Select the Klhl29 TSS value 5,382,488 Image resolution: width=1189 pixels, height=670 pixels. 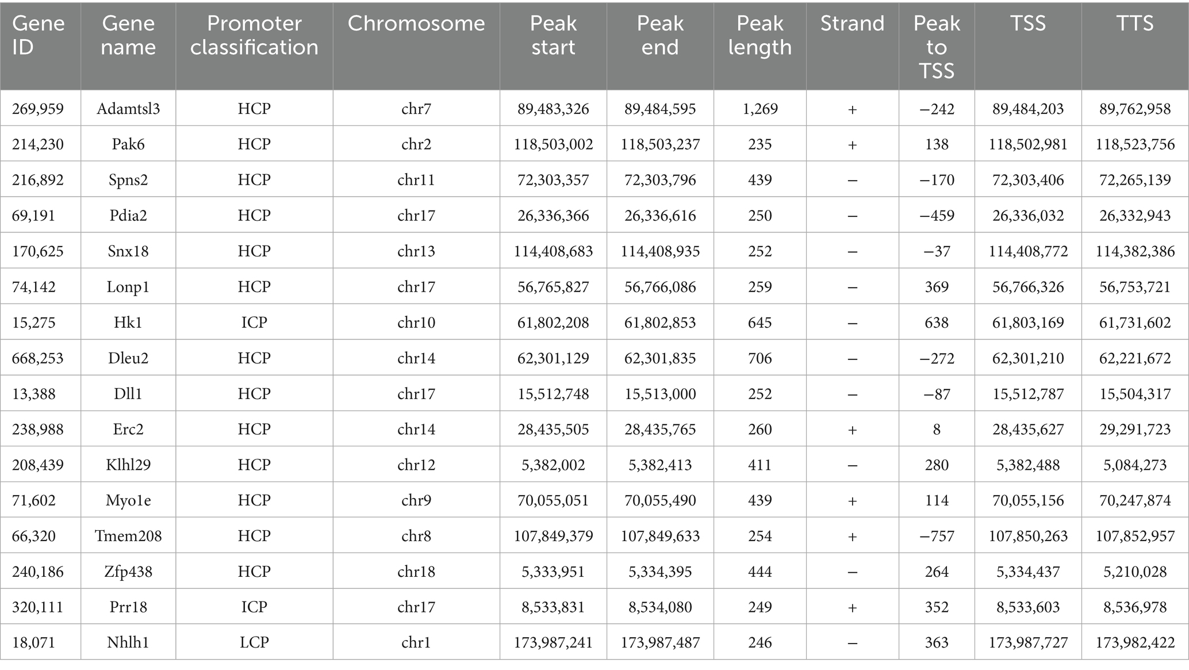[x=1028, y=465]
